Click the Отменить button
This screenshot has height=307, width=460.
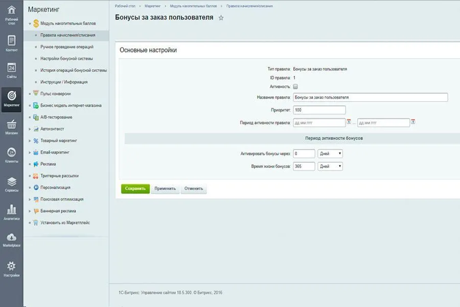(194, 189)
